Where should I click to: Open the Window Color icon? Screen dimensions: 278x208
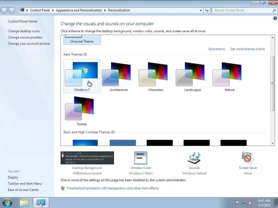141,158
